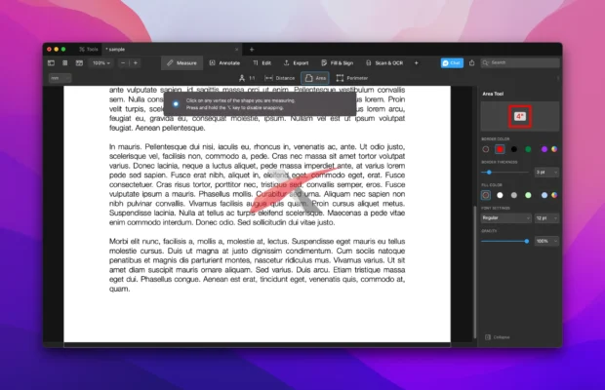Pick the light green fill color

point(528,195)
